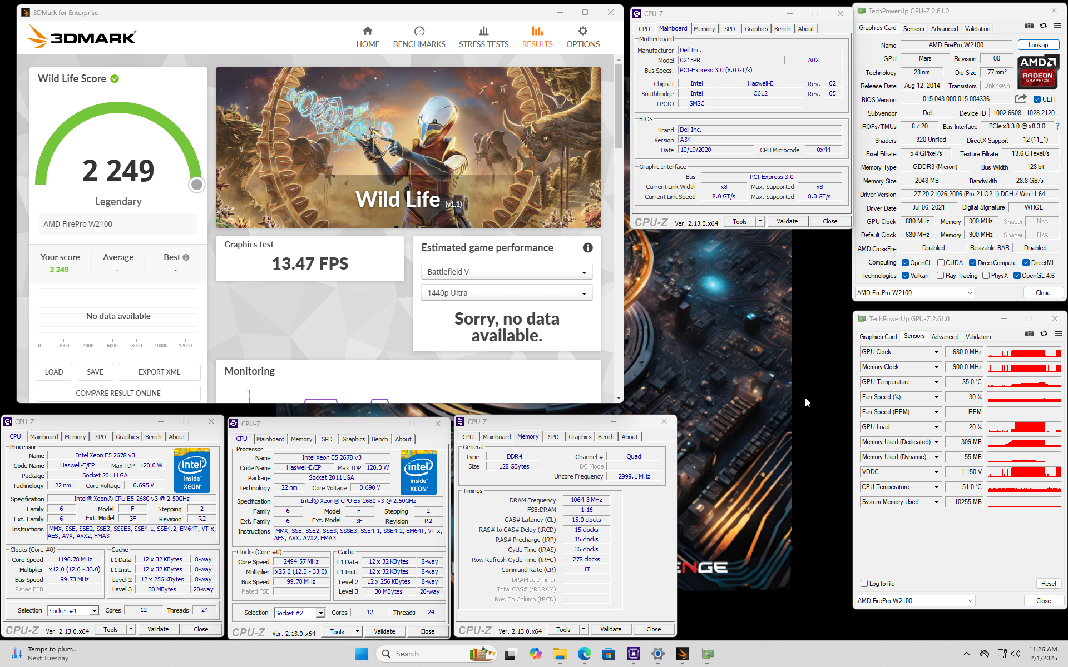Switch to Bench tab in Socket #1 CPU-Z window
Screen dimensions: 1068x667
153,437
